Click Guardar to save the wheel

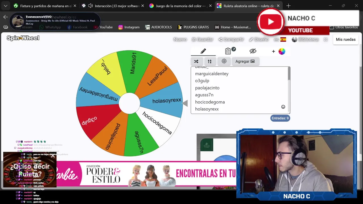202,39
